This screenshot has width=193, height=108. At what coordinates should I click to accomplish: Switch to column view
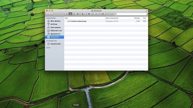click(x=74, y=14)
